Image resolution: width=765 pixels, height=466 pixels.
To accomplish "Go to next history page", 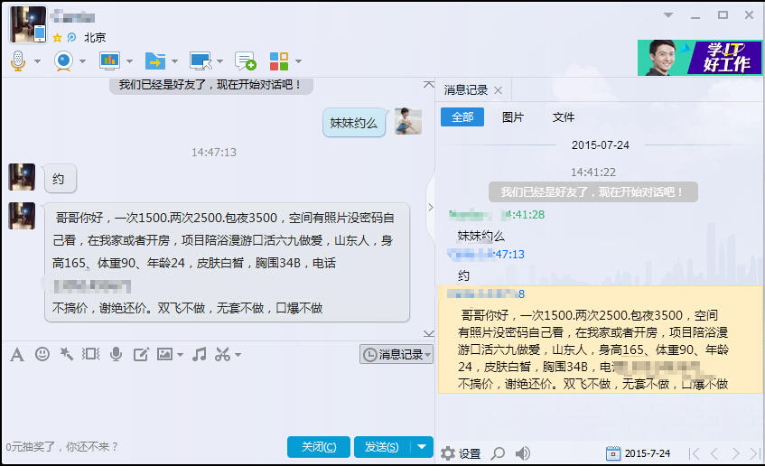I will pos(735,453).
